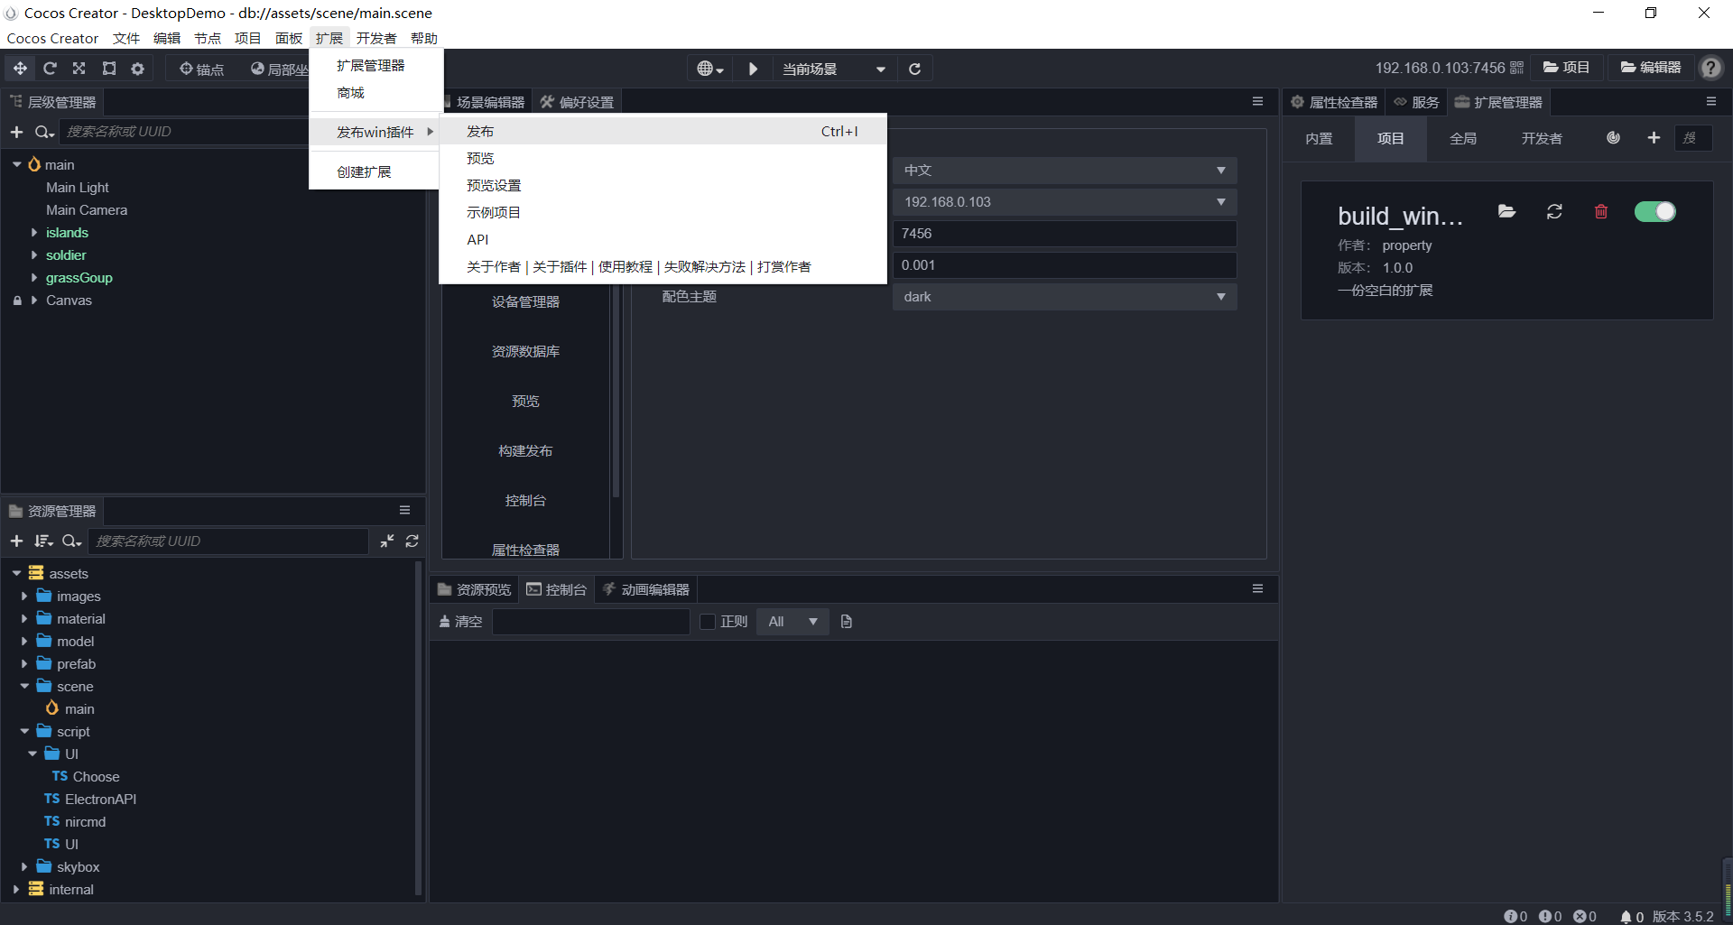Screen dimensions: 1733x925
Task: Select the Rect transform tool
Action: coord(108,68)
